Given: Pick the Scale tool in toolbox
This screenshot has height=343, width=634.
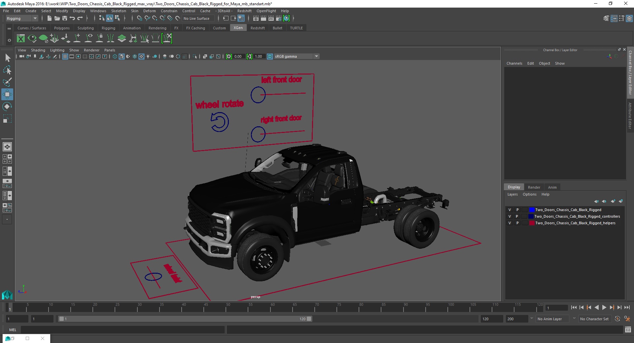Looking at the screenshot, I should click(x=7, y=119).
